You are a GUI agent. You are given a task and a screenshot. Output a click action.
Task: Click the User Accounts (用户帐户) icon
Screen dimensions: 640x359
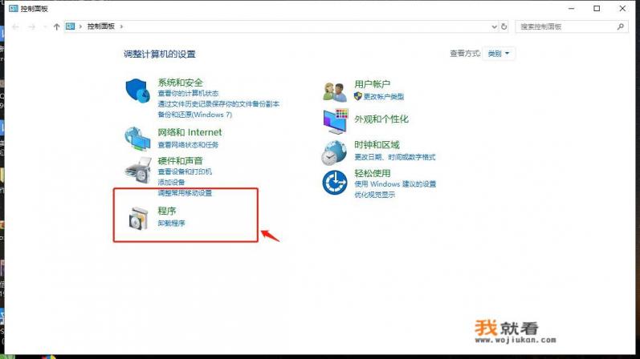(334, 91)
